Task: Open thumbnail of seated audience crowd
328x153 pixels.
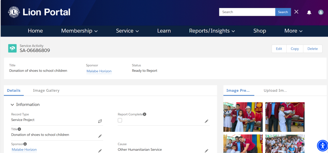Action: click(285, 144)
